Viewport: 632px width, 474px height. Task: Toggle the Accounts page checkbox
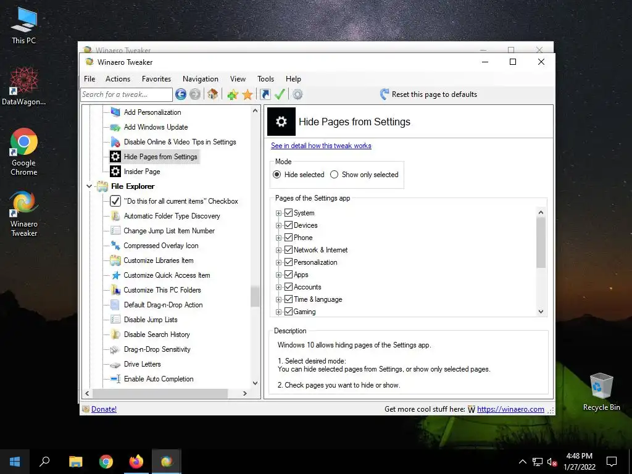click(289, 287)
